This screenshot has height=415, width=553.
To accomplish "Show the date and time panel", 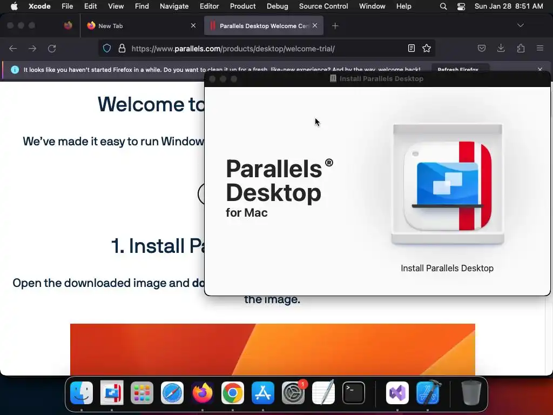I will click(509, 6).
